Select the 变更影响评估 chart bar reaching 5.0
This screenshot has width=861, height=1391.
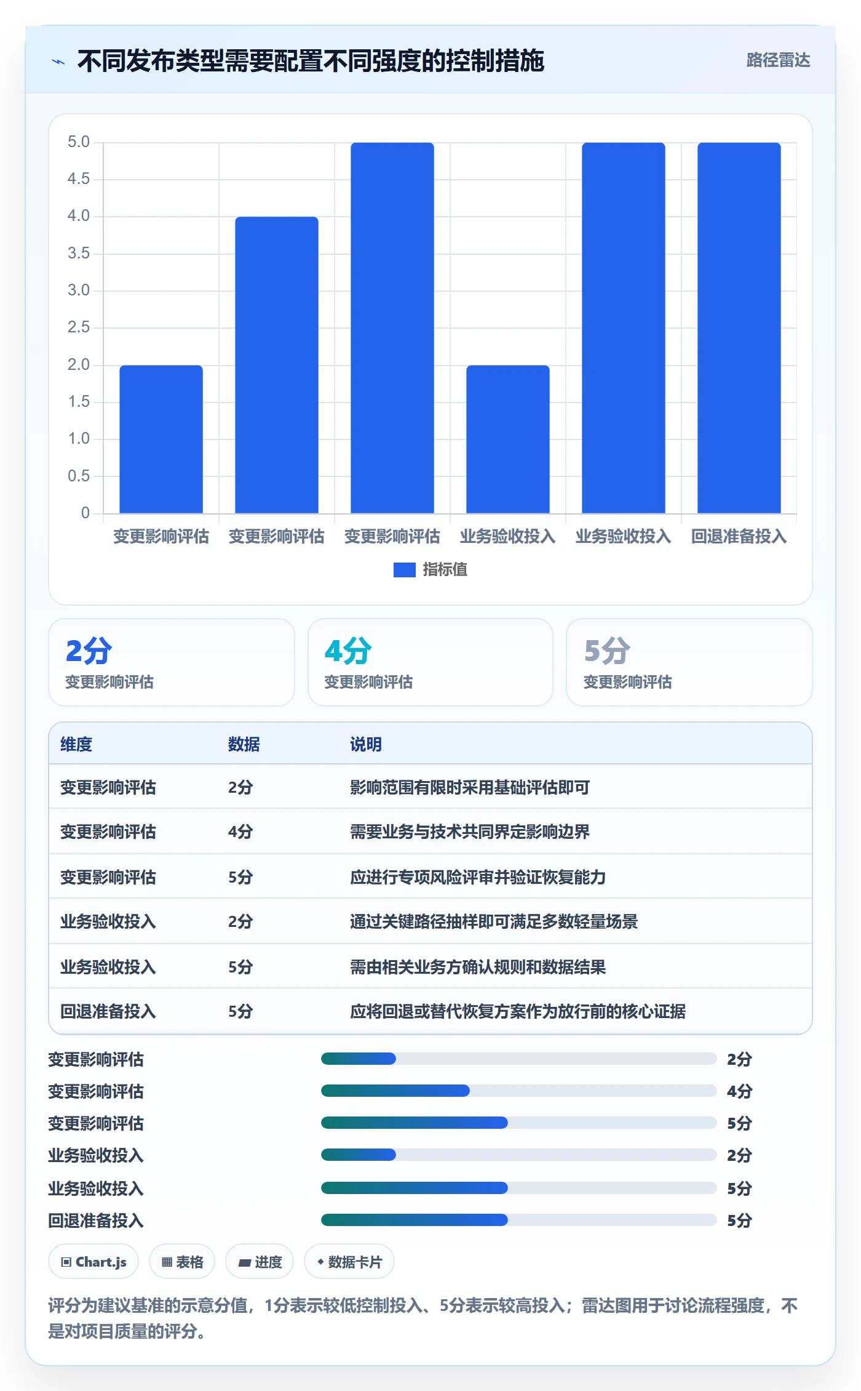point(392,328)
